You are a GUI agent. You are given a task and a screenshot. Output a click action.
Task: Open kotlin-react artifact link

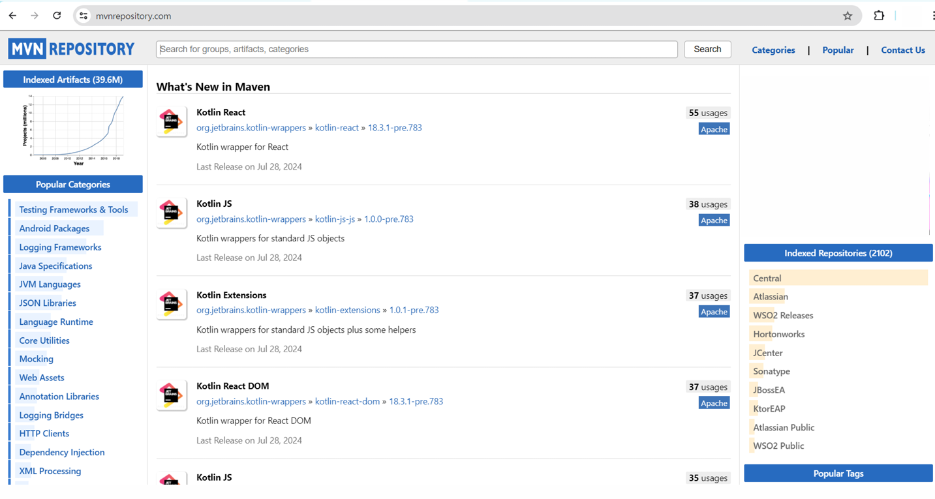337,128
